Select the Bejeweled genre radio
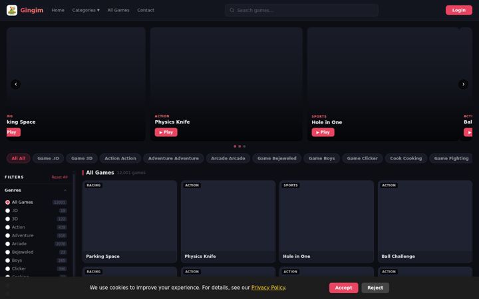 pyautogui.click(x=7, y=252)
